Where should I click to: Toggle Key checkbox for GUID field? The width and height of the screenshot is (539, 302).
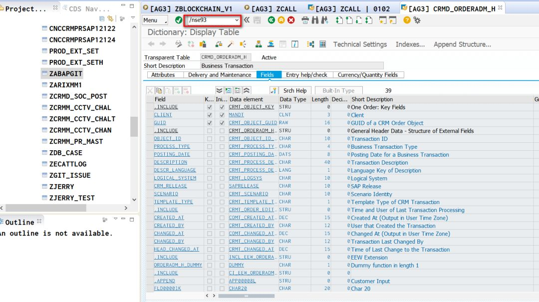tap(209, 123)
